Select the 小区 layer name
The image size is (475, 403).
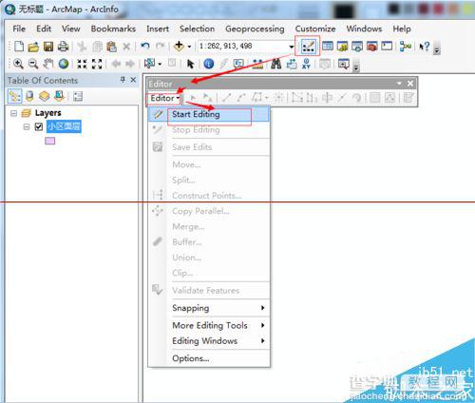point(64,126)
